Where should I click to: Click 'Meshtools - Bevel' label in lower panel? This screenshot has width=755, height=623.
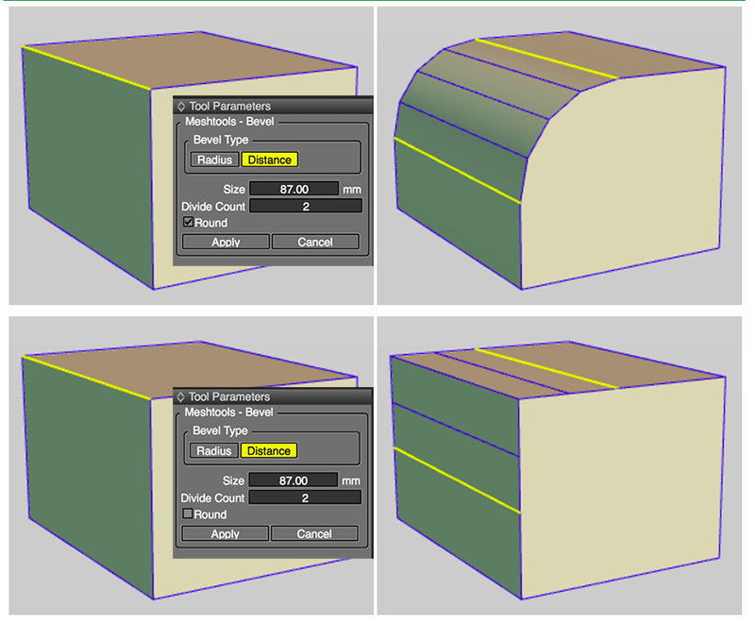pyautogui.click(x=228, y=413)
